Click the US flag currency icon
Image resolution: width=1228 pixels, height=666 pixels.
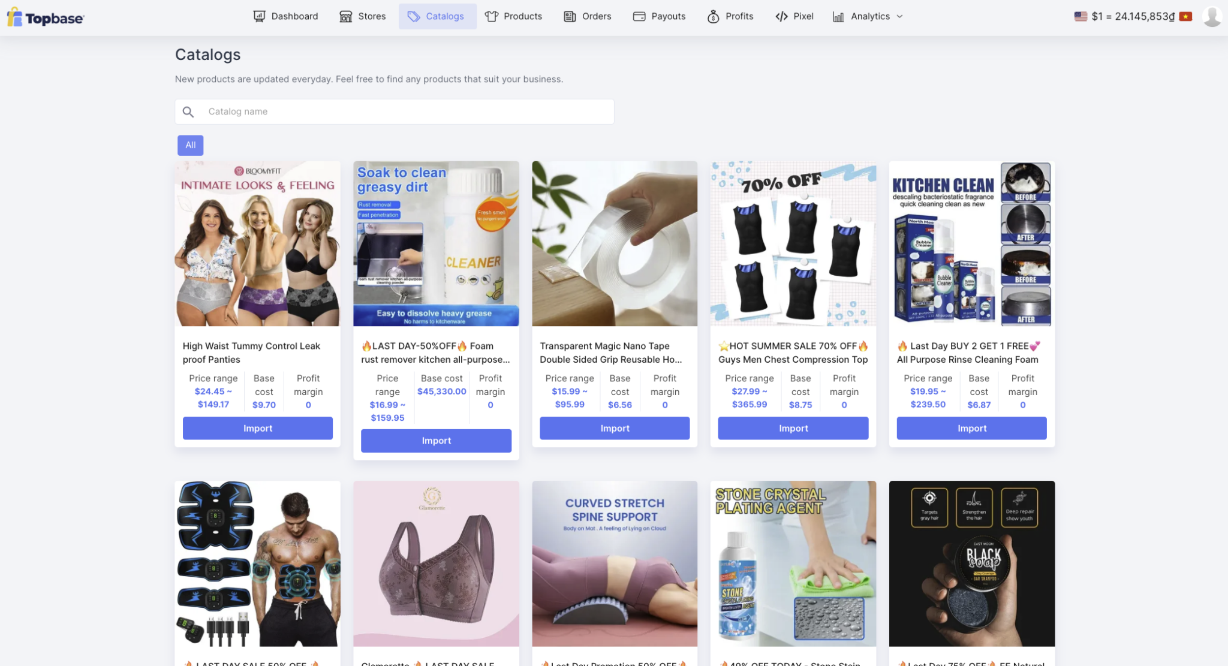[1080, 16]
